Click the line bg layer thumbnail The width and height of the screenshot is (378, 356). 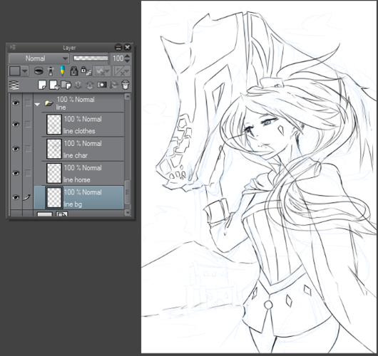[x=54, y=198]
